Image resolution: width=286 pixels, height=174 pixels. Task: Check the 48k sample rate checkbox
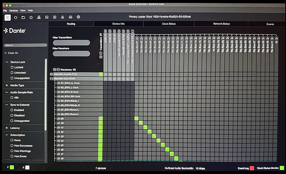point(12,98)
